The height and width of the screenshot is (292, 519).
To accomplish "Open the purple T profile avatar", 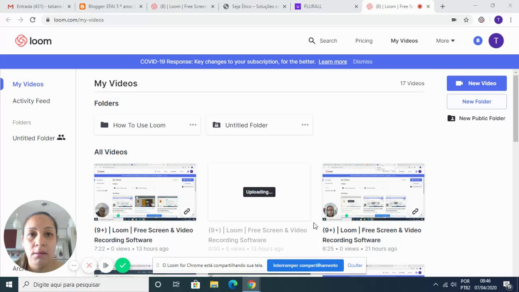I will 496,41.
